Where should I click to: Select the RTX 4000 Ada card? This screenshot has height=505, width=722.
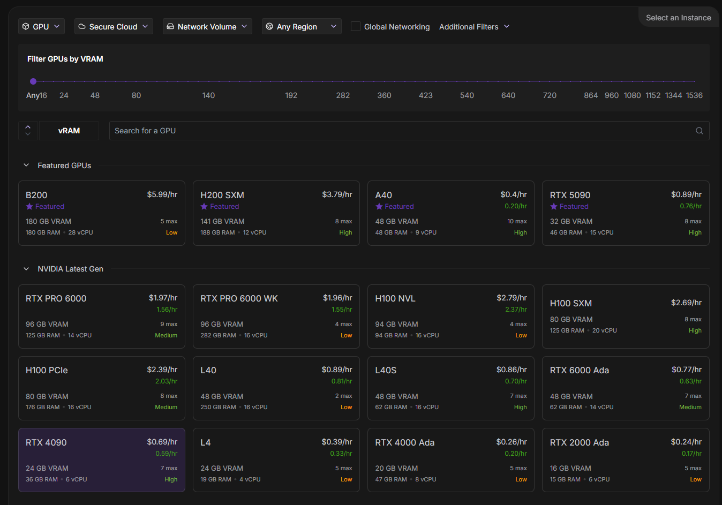click(451, 460)
